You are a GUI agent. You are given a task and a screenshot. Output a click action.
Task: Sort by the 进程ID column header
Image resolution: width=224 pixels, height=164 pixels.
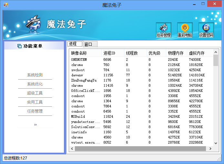(x=113, y=53)
